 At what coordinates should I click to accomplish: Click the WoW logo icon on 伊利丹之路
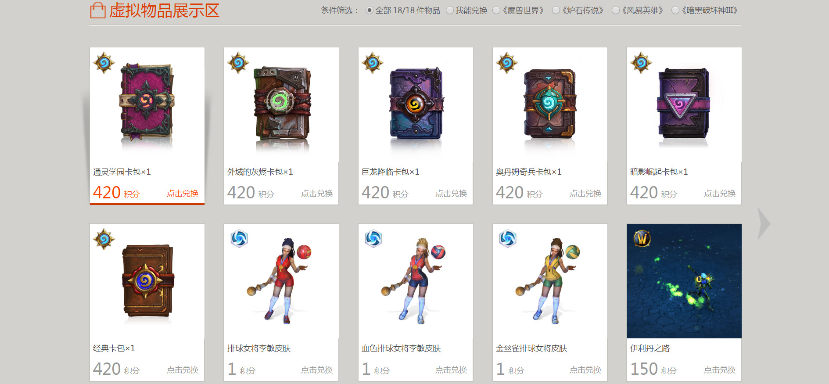coord(642,238)
